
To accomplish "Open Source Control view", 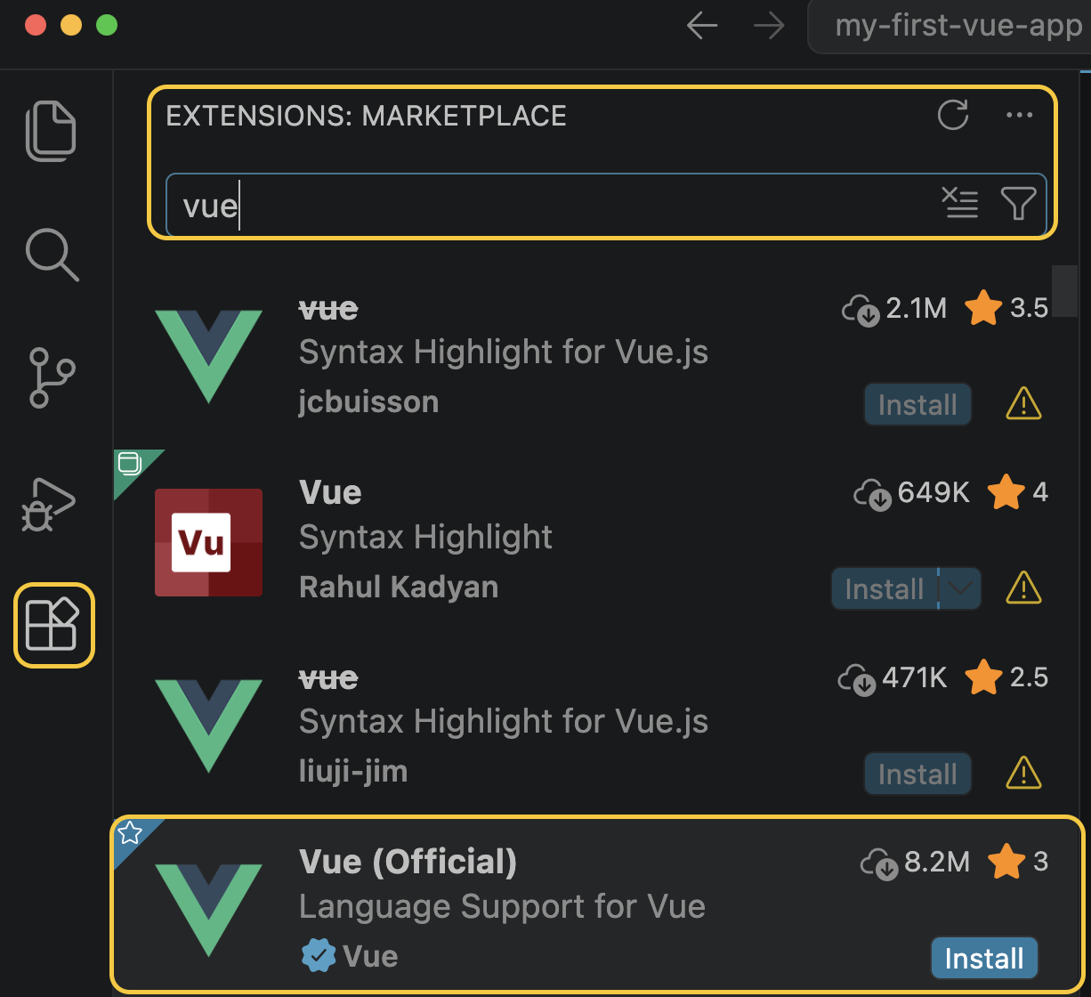I will pos(52,377).
